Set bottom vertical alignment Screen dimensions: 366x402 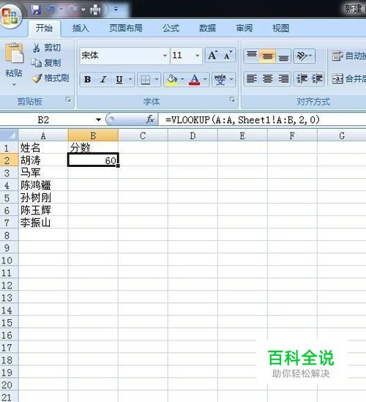point(283,56)
